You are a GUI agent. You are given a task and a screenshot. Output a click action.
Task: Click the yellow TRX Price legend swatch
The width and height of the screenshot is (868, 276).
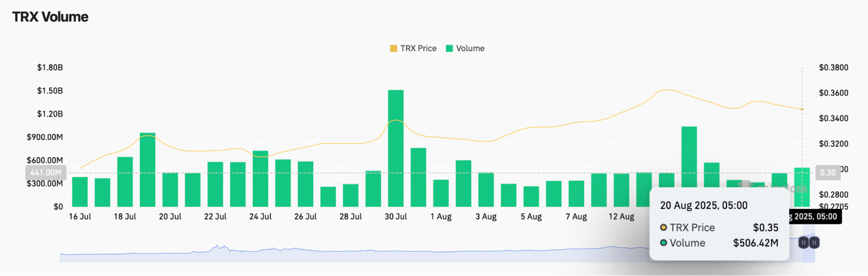[x=393, y=49]
